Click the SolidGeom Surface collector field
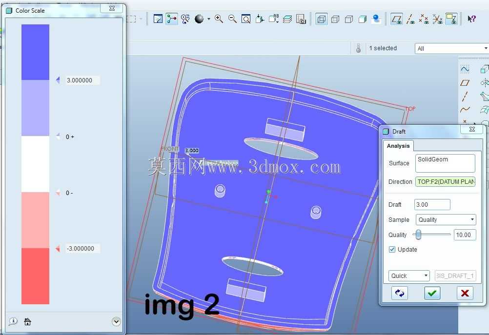Viewport: 489px width, 335px height. [445, 163]
